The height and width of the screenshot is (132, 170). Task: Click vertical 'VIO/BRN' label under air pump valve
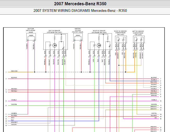tap(27, 46)
